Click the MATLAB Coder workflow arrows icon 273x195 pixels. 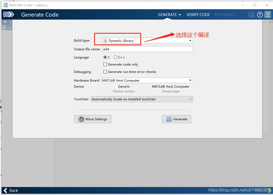click(x=9, y=14)
